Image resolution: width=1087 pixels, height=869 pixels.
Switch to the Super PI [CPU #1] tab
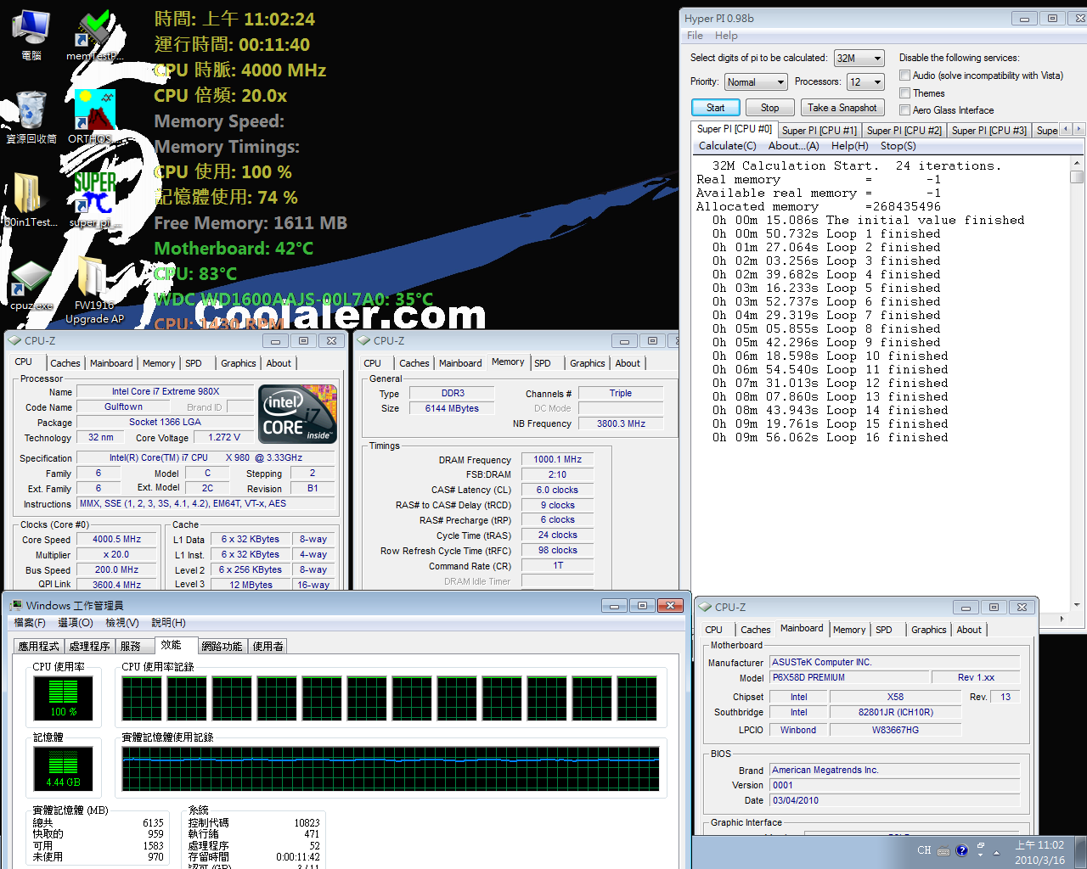(819, 131)
